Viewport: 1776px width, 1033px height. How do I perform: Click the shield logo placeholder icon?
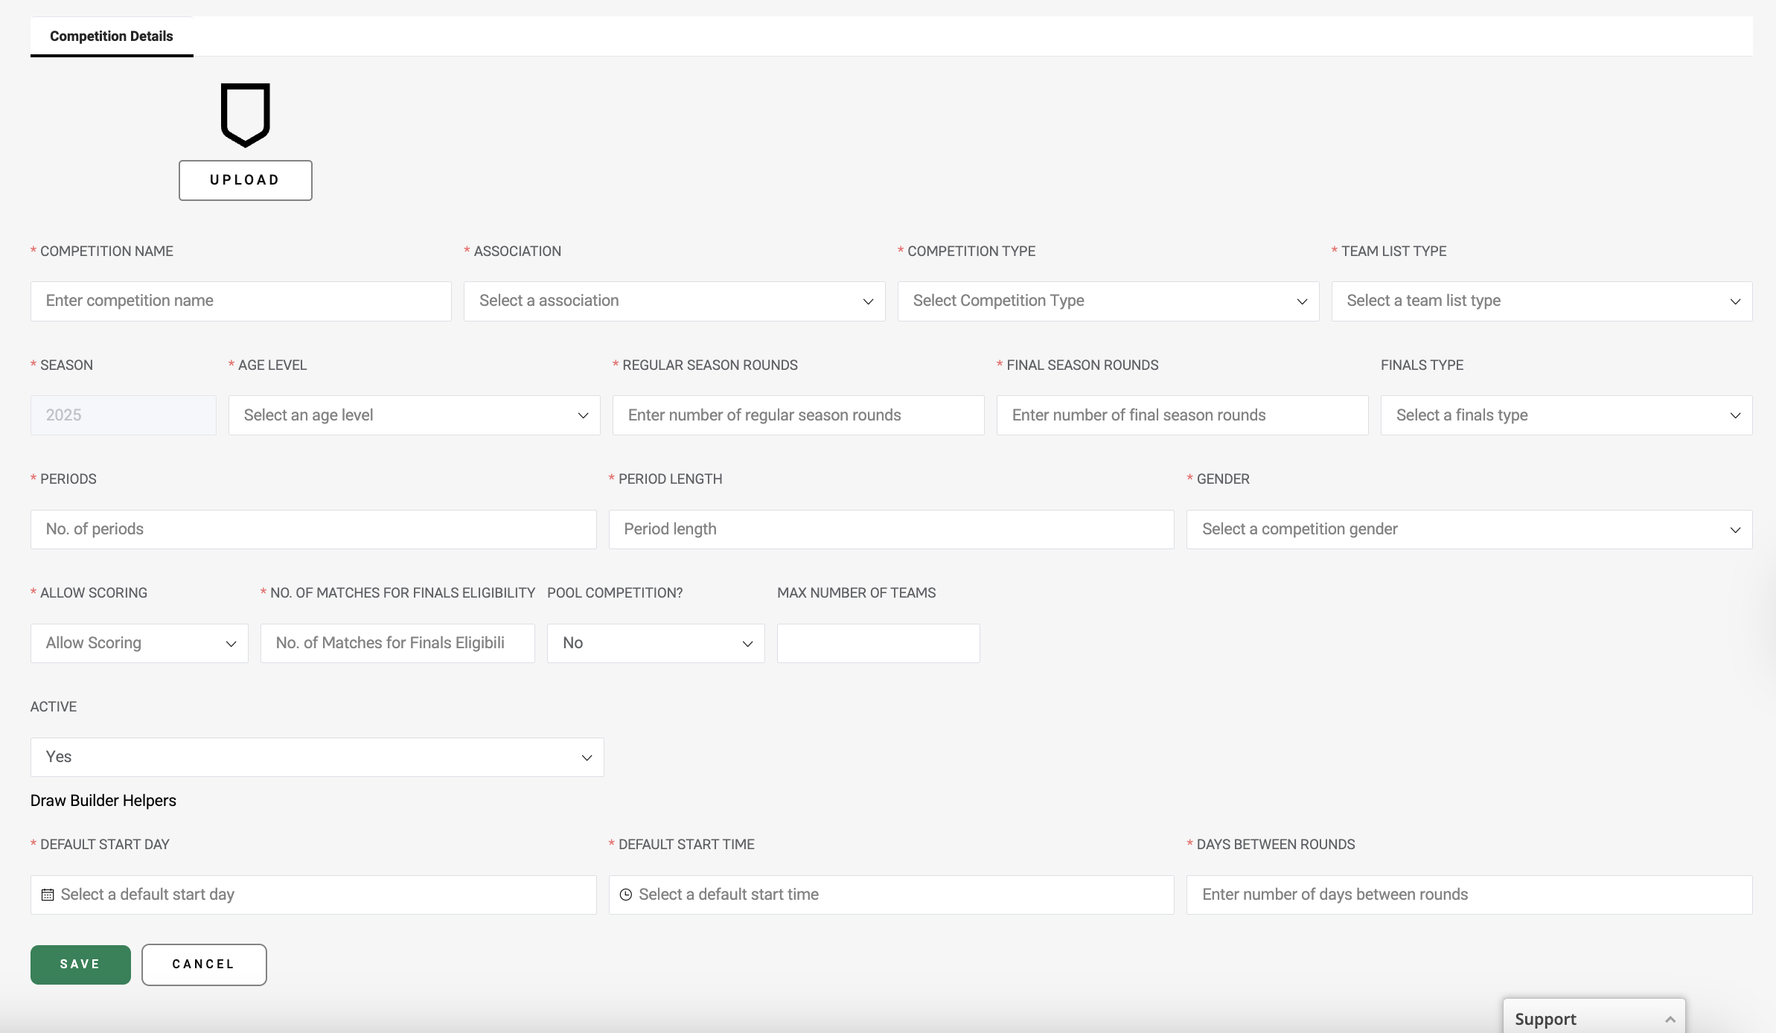pyautogui.click(x=245, y=115)
